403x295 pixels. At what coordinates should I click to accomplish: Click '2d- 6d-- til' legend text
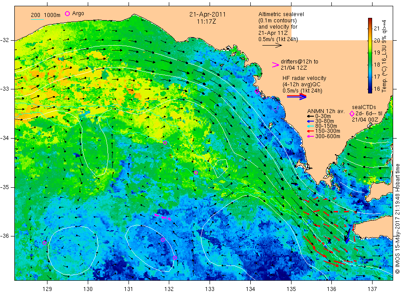point(369,114)
